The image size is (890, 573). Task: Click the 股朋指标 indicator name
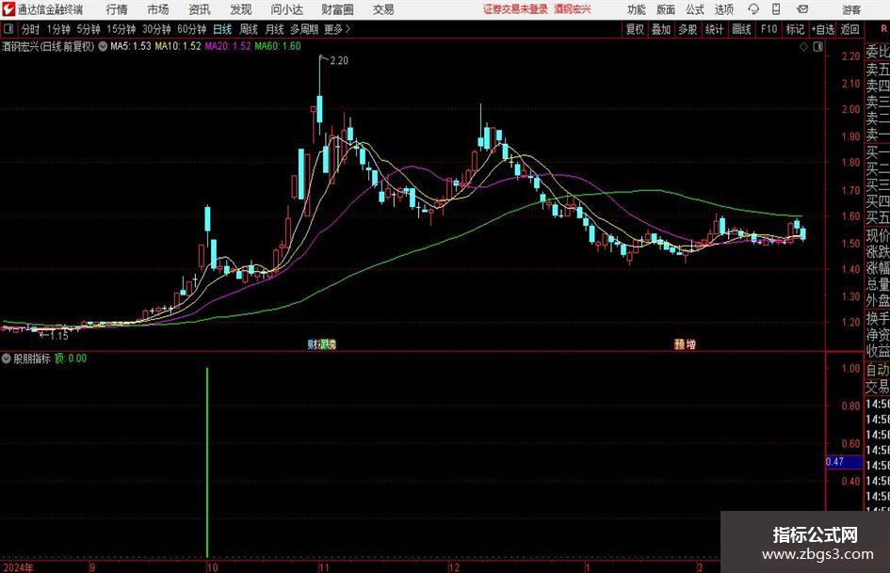pyautogui.click(x=32, y=358)
